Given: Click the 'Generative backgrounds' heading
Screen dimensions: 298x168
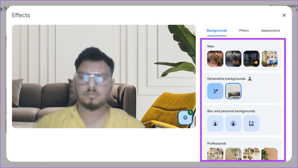Looking at the screenshot, I should [226, 79].
